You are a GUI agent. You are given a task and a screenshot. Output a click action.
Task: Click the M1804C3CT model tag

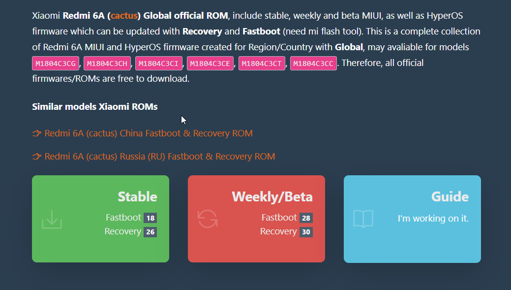[x=262, y=64]
